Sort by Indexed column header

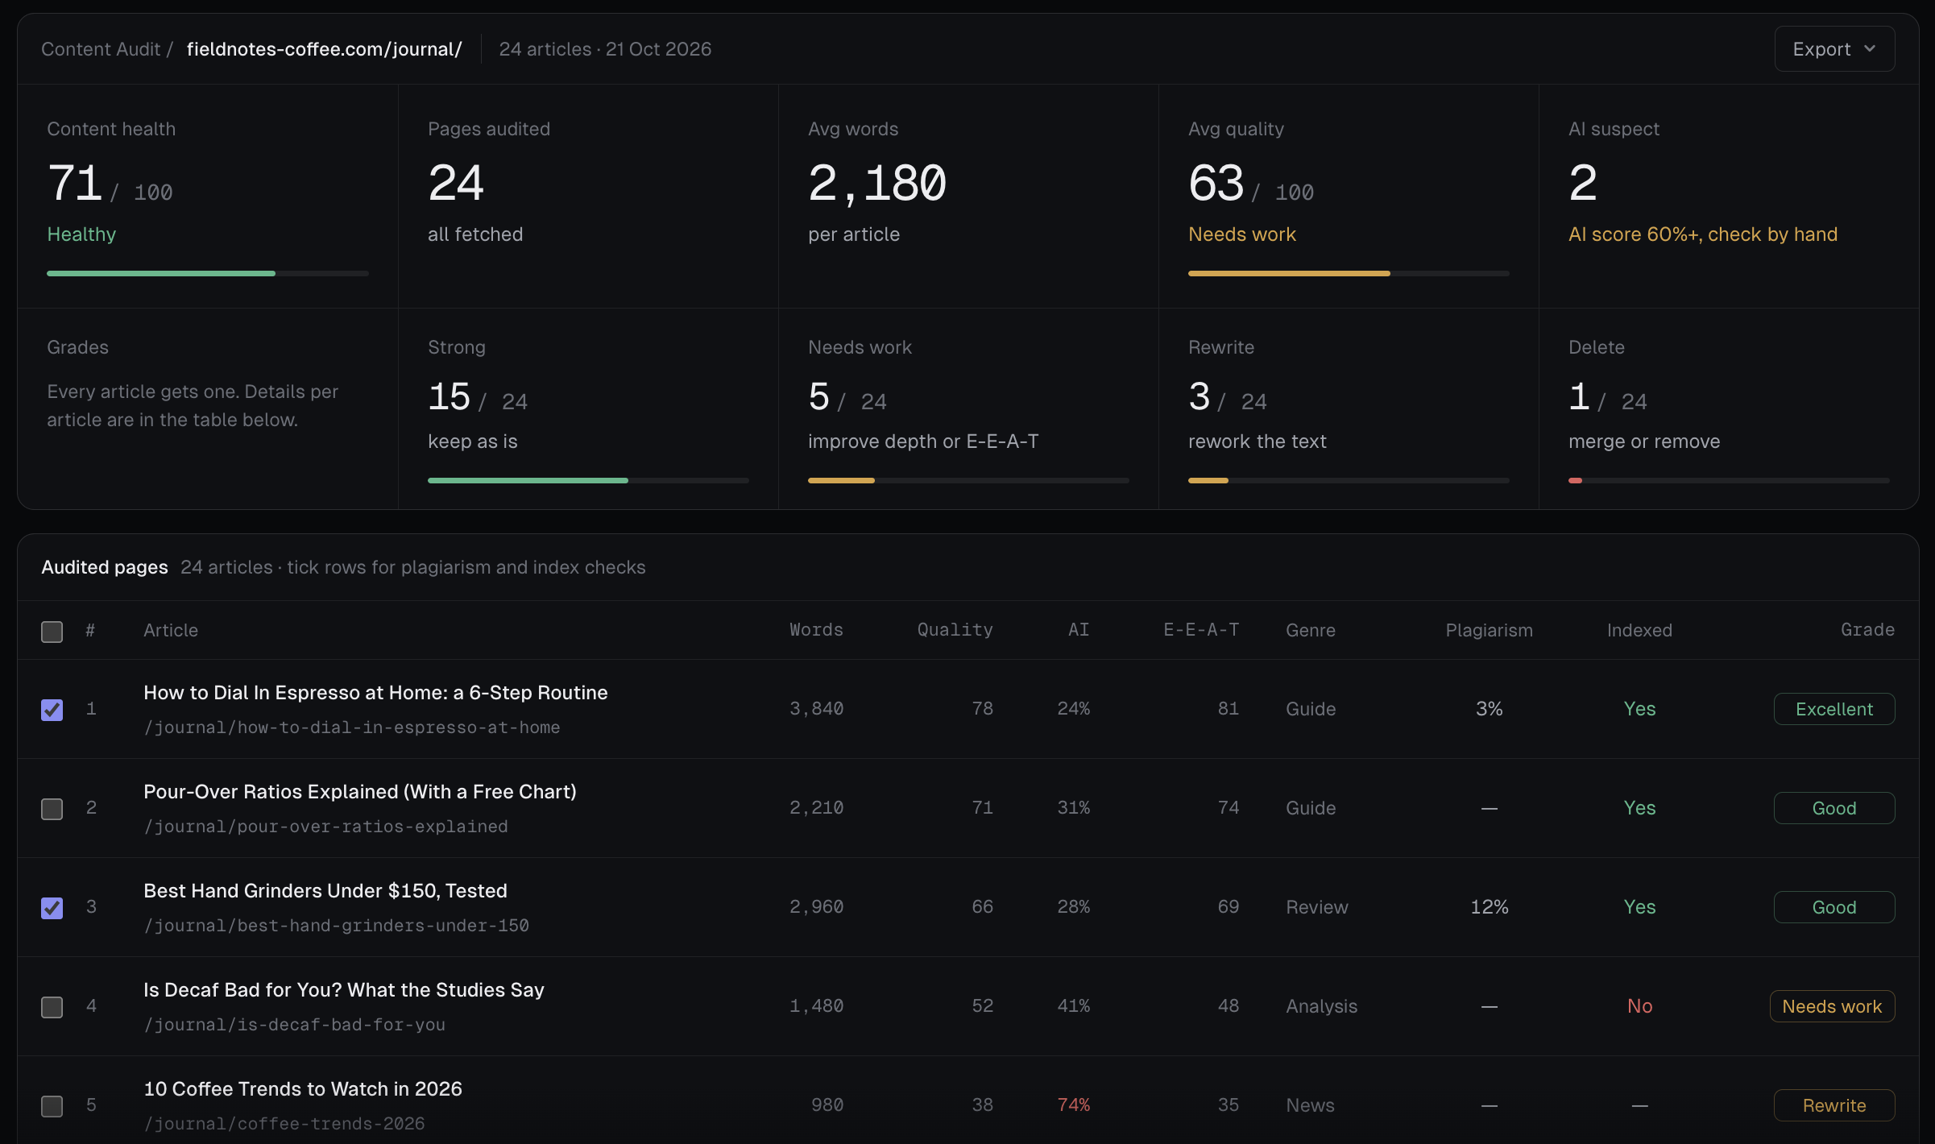tap(1639, 630)
